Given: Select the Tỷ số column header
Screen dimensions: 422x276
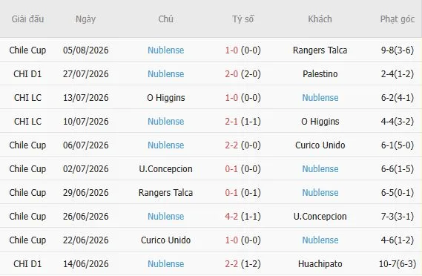Looking at the screenshot, I should (x=243, y=19).
